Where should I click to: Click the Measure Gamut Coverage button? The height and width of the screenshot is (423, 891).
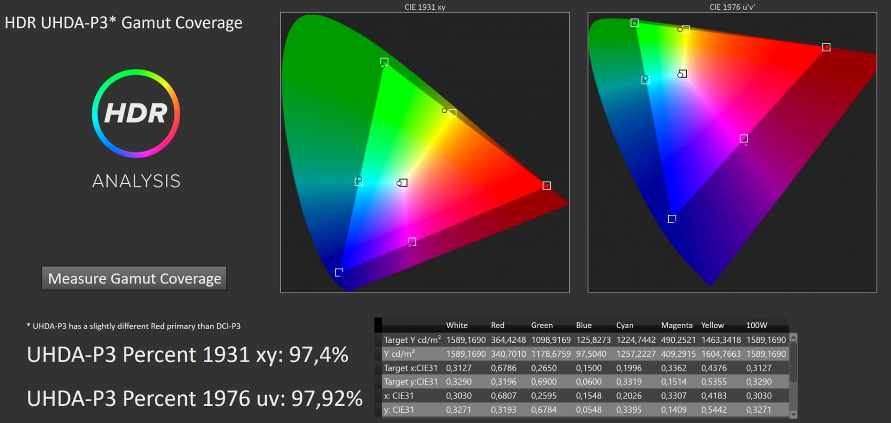(134, 278)
